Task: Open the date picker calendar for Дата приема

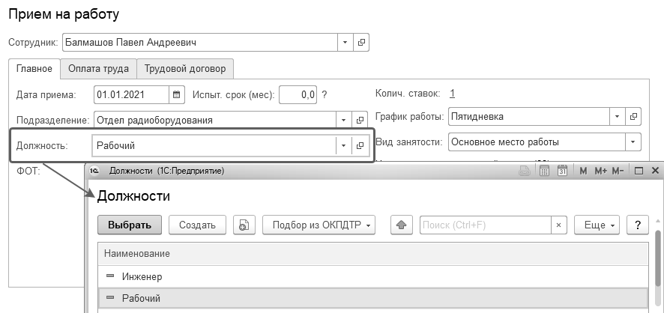Action: 177,94
